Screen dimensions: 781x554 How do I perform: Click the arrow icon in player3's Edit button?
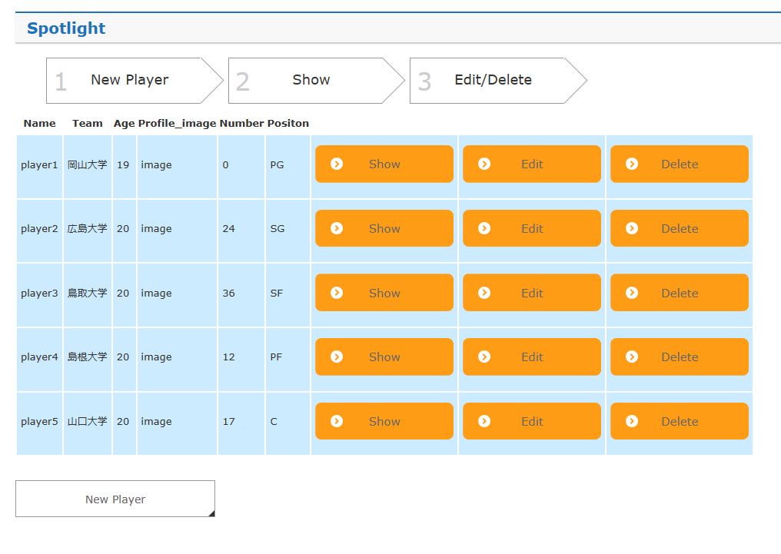[x=484, y=293]
